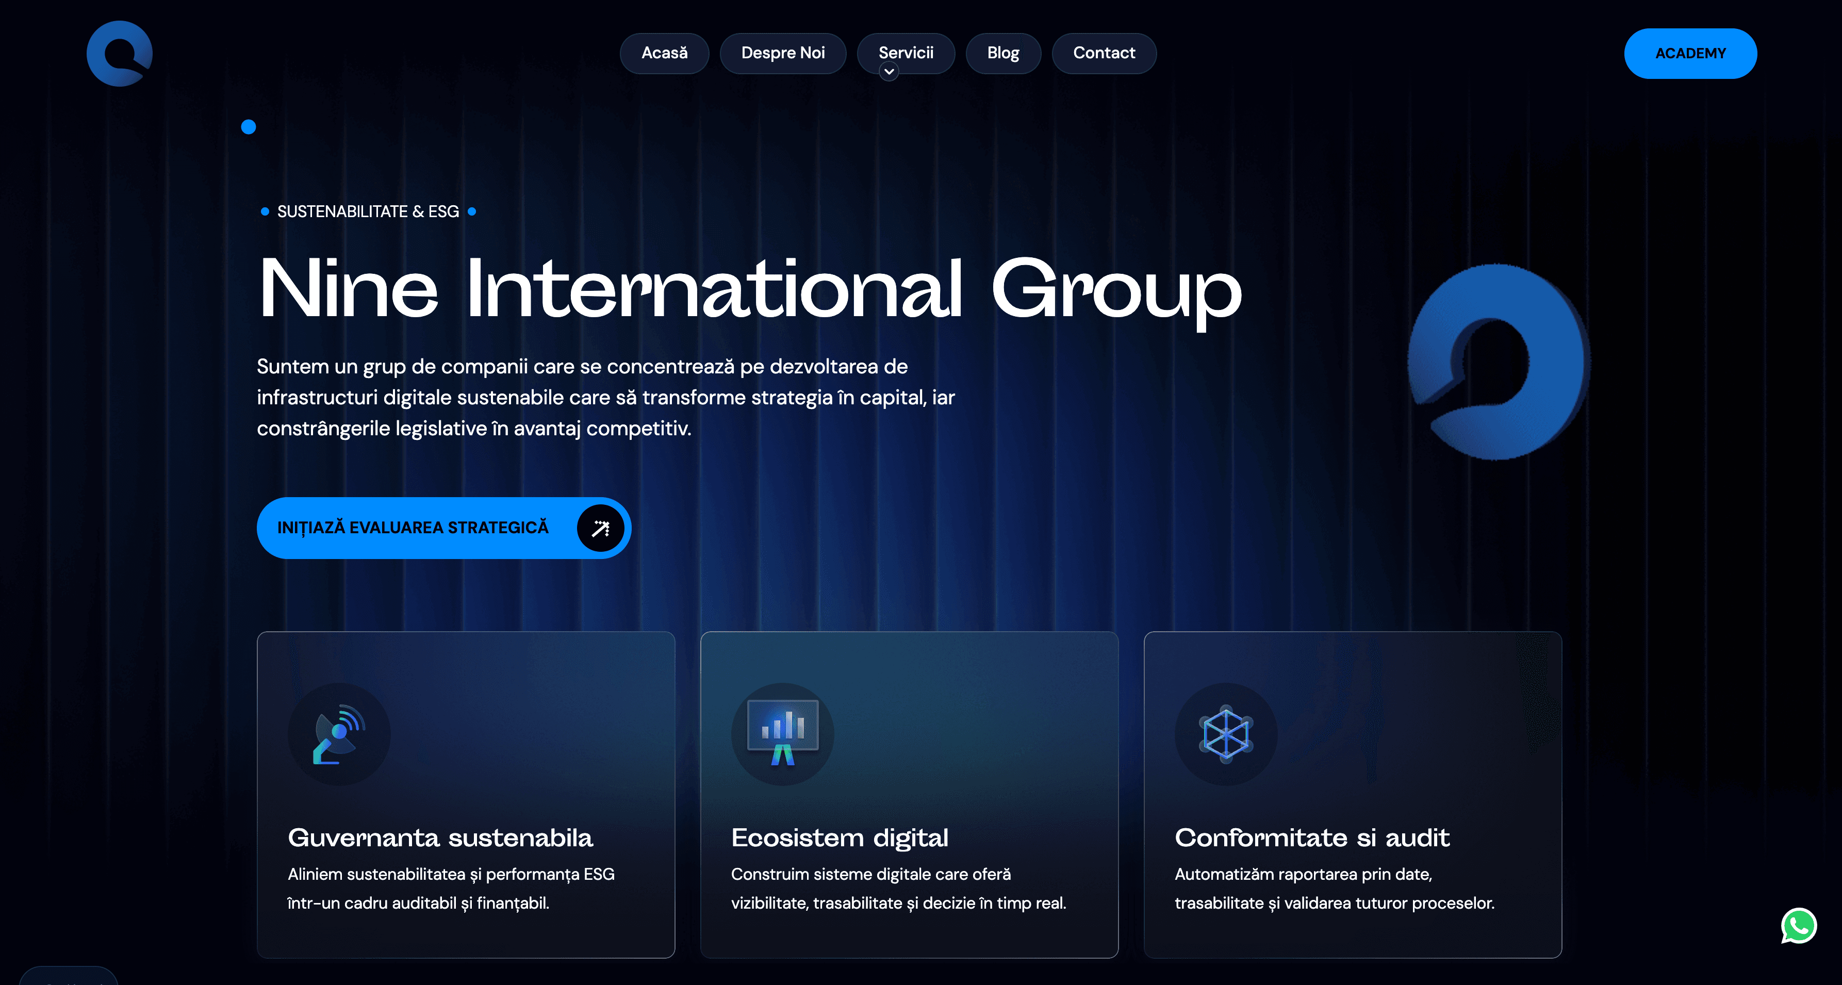The image size is (1842, 985).
Task: Click the satellite dish icon on Guvernanta card
Action: (x=339, y=734)
